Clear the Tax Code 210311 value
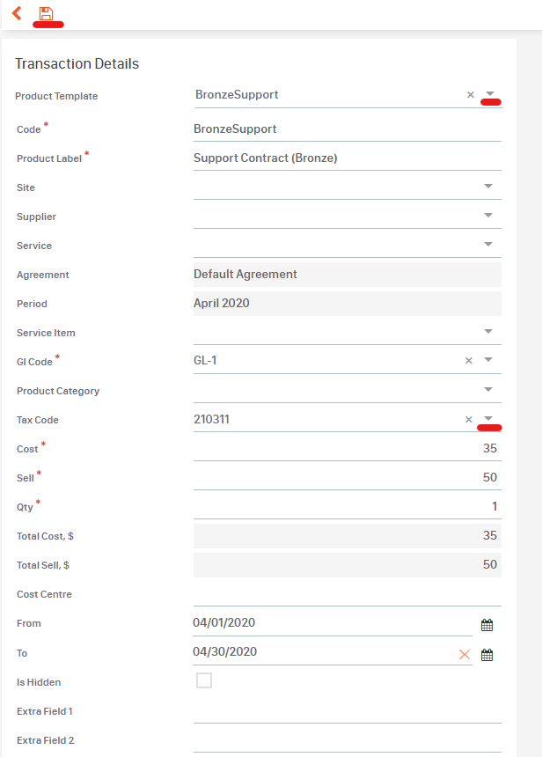Screen dimensions: 542x757 point(469,420)
